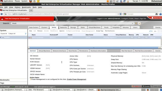Bookmark the search with star icon
This screenshot has height=91, width=162.
136,23
